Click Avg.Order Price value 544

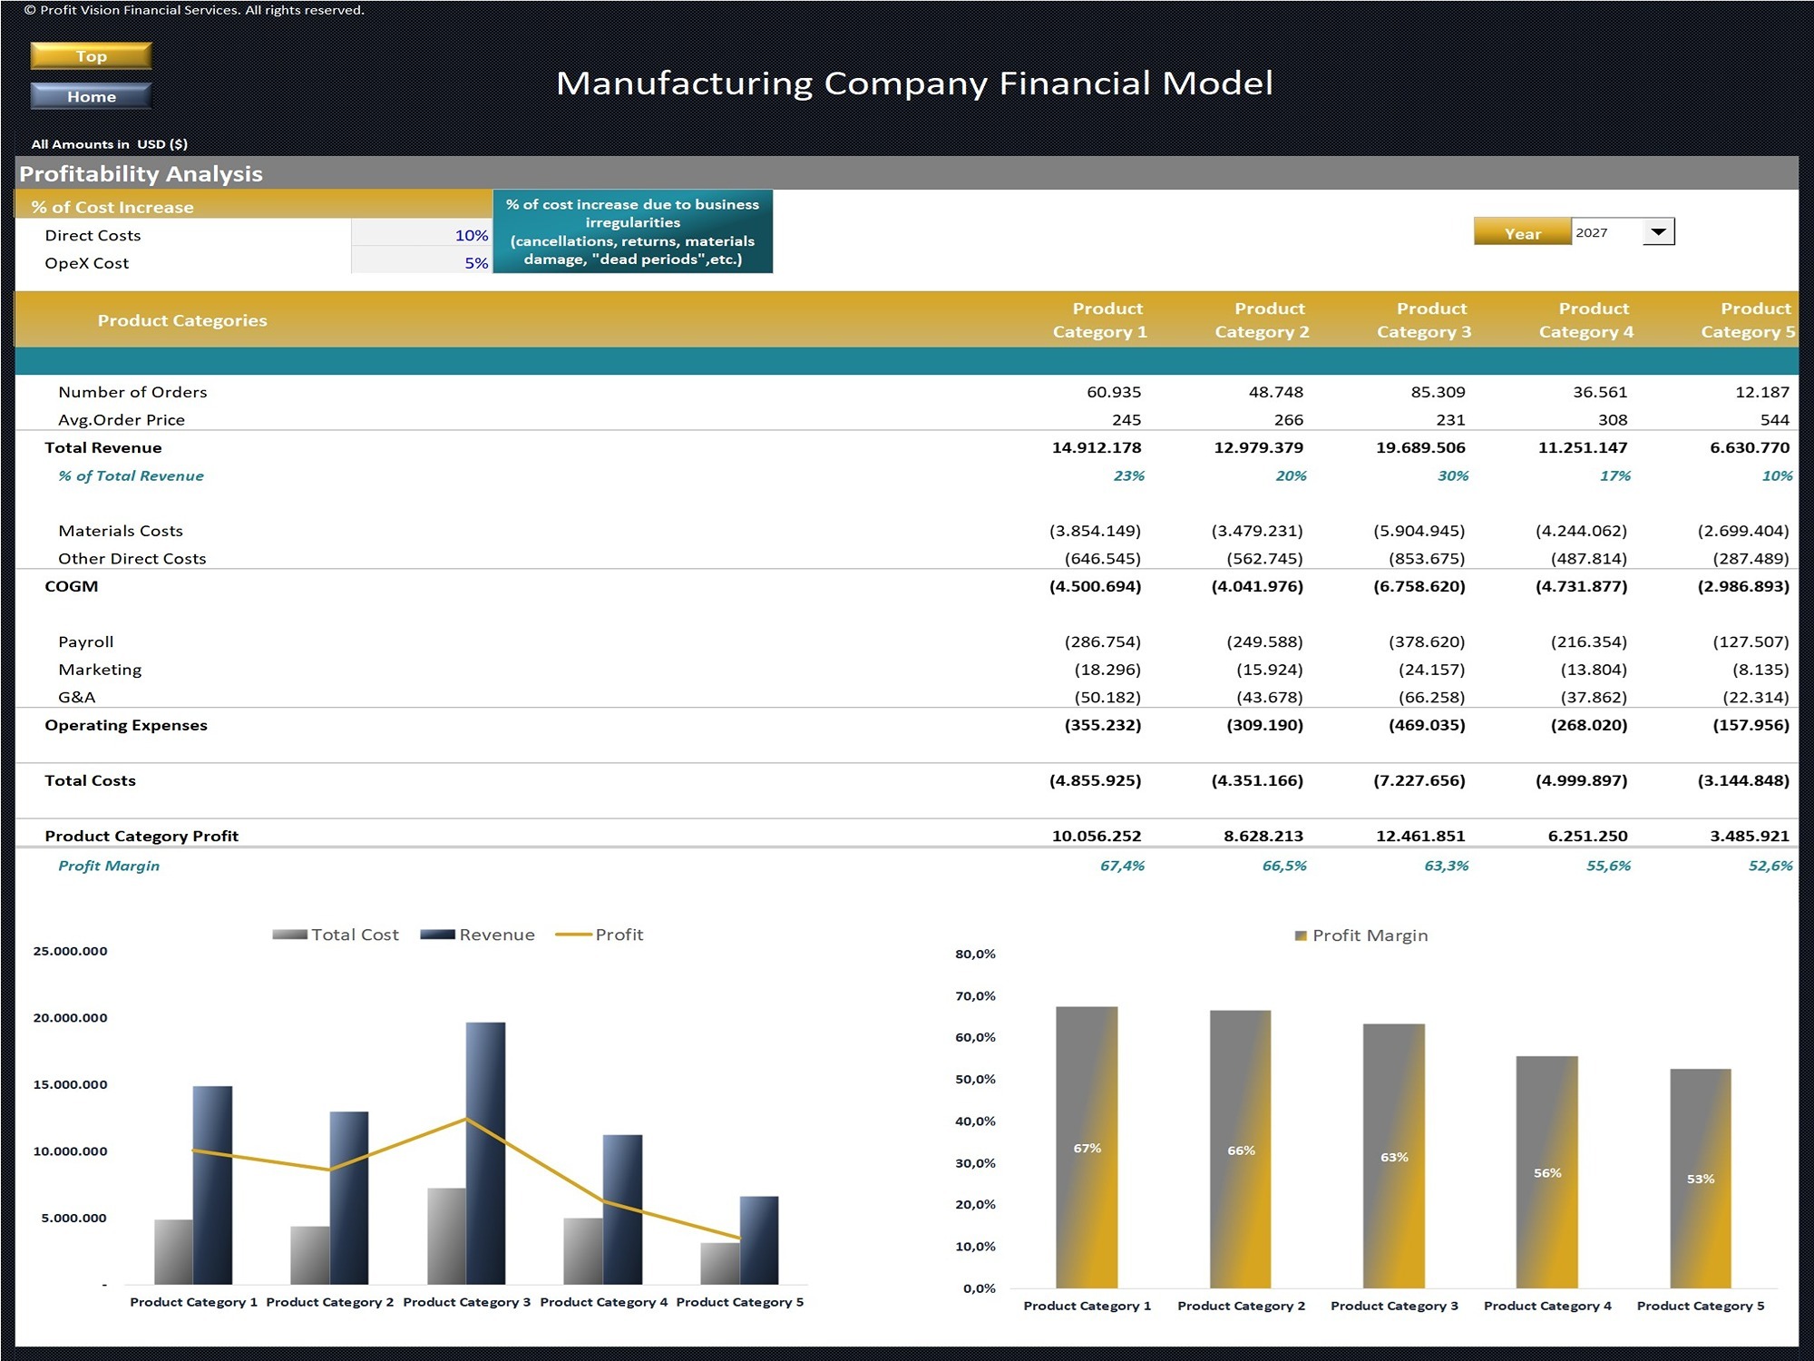tap(1774, 420)
